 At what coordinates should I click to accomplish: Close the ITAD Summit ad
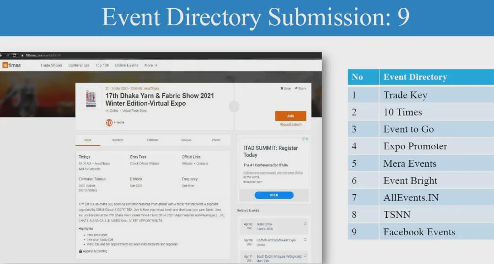pos(307,139)
